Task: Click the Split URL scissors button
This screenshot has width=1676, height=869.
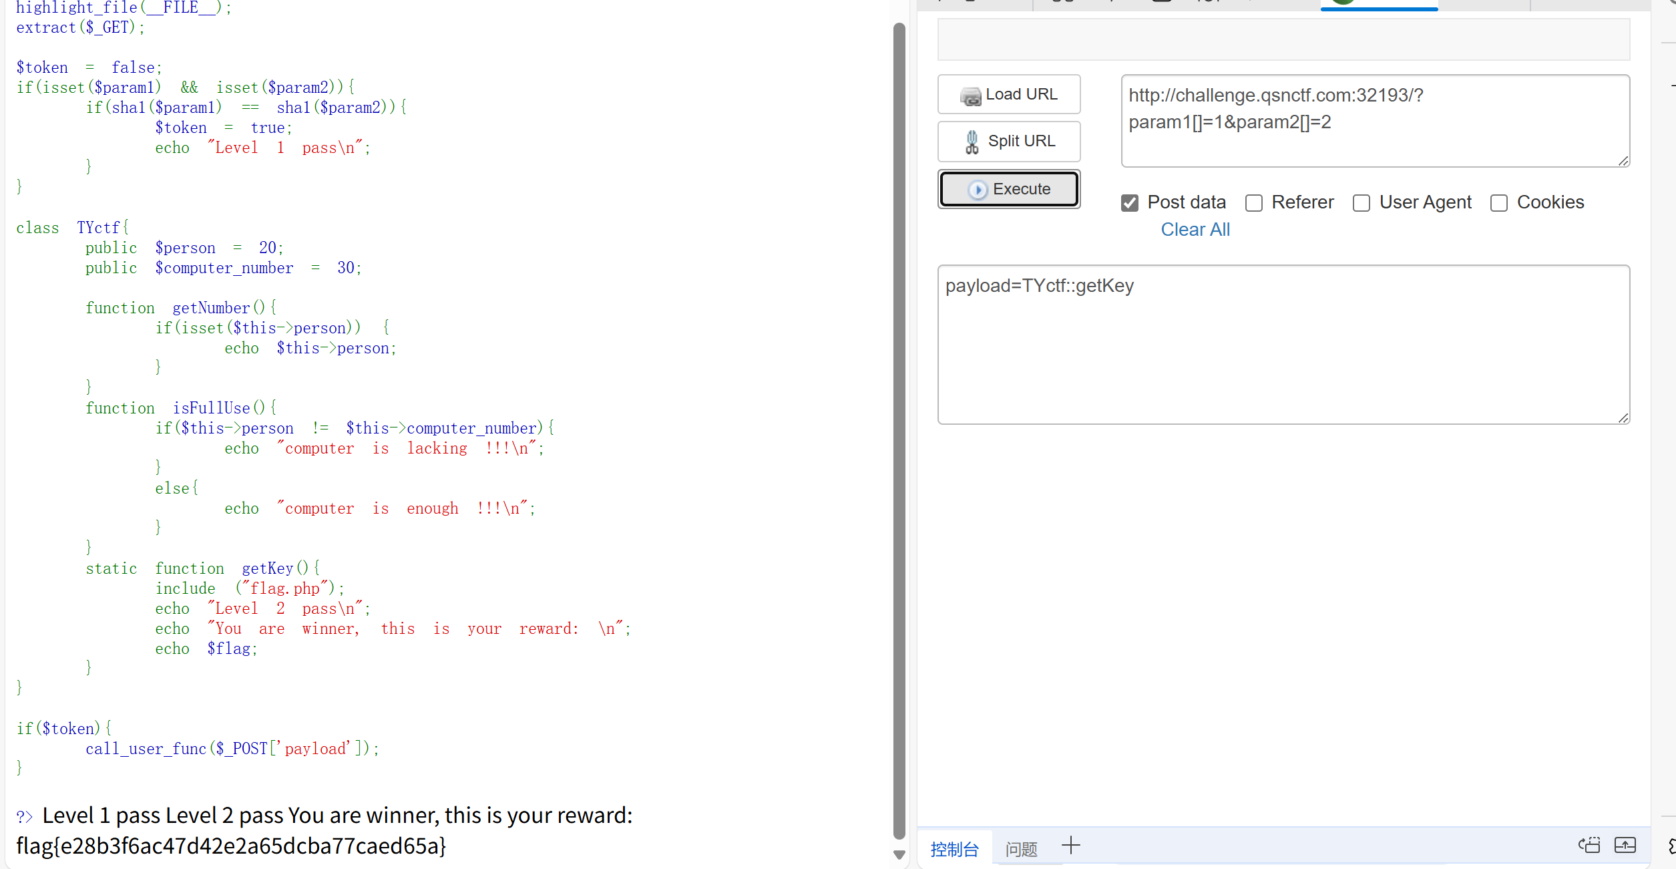Action: click(x=1008, y=142)
